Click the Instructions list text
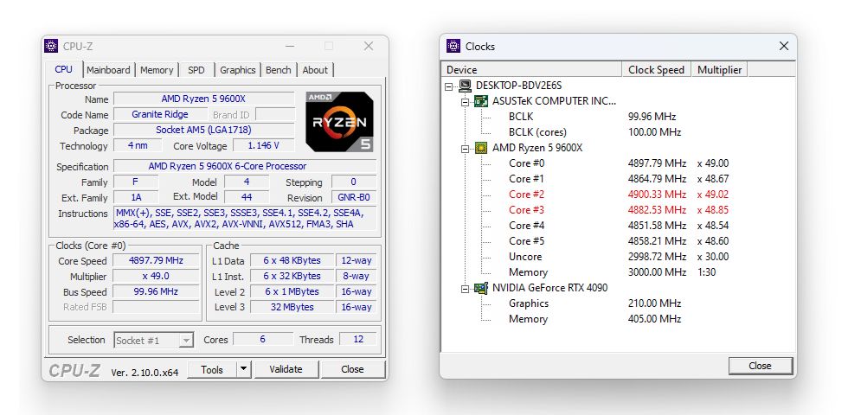Image resolution: width=848 pixels, height=415 pixels. tap(244, 219)
